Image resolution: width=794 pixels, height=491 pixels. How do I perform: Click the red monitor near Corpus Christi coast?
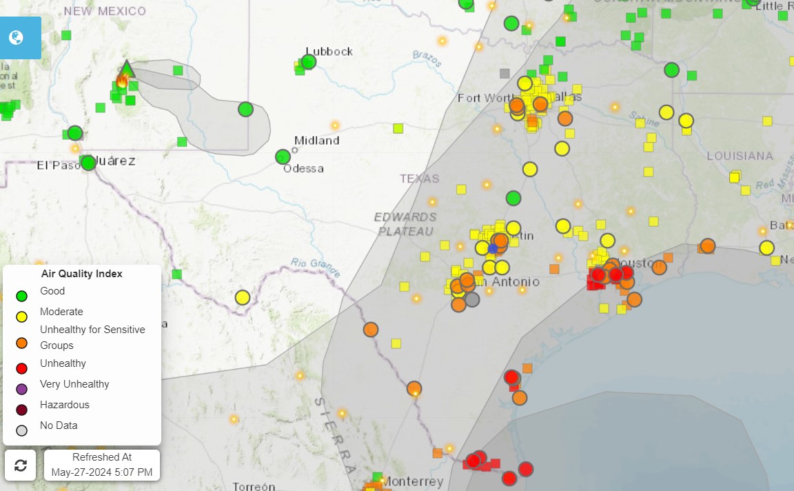coord(512,378)
